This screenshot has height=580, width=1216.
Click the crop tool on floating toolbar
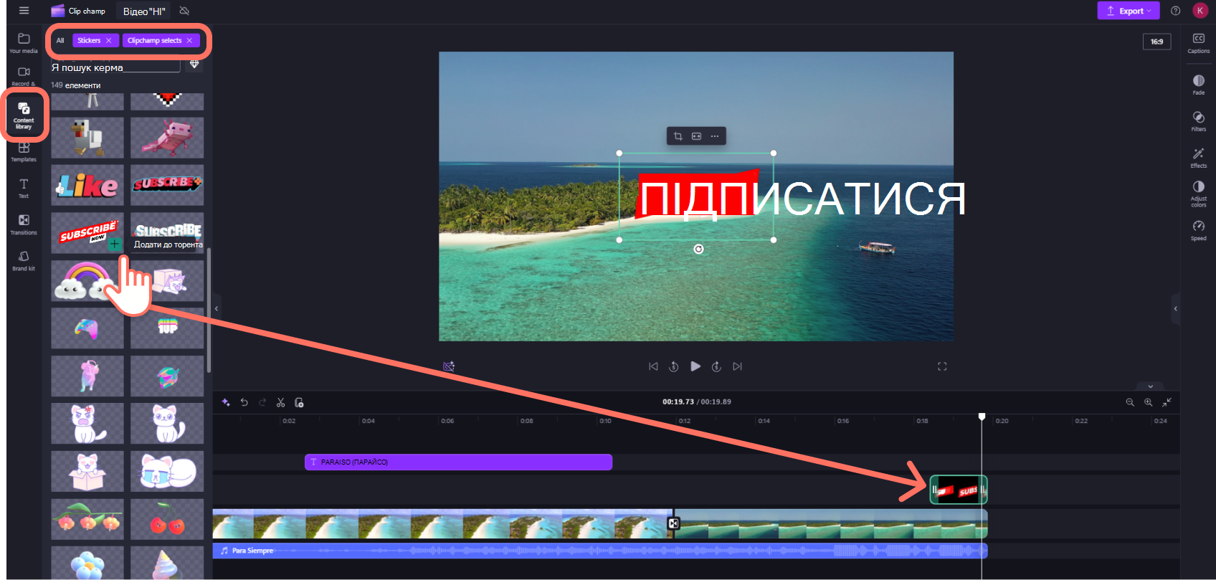(x=678, y=136)
